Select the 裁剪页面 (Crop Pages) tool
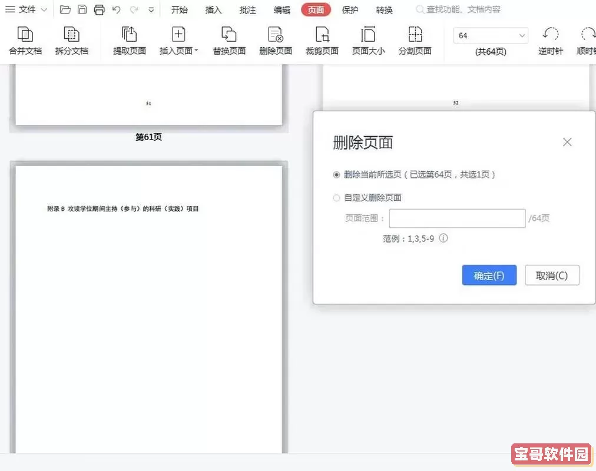Viewport: 596px width, 471px height. 322,40
